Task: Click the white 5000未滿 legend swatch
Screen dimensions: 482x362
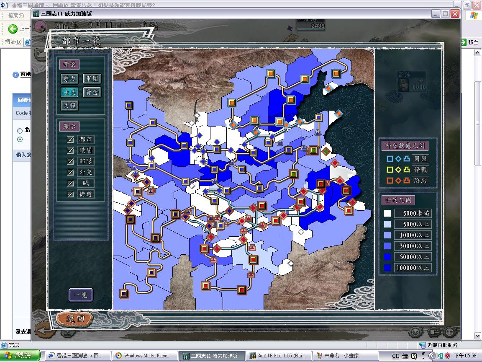Action: point(387,213)
